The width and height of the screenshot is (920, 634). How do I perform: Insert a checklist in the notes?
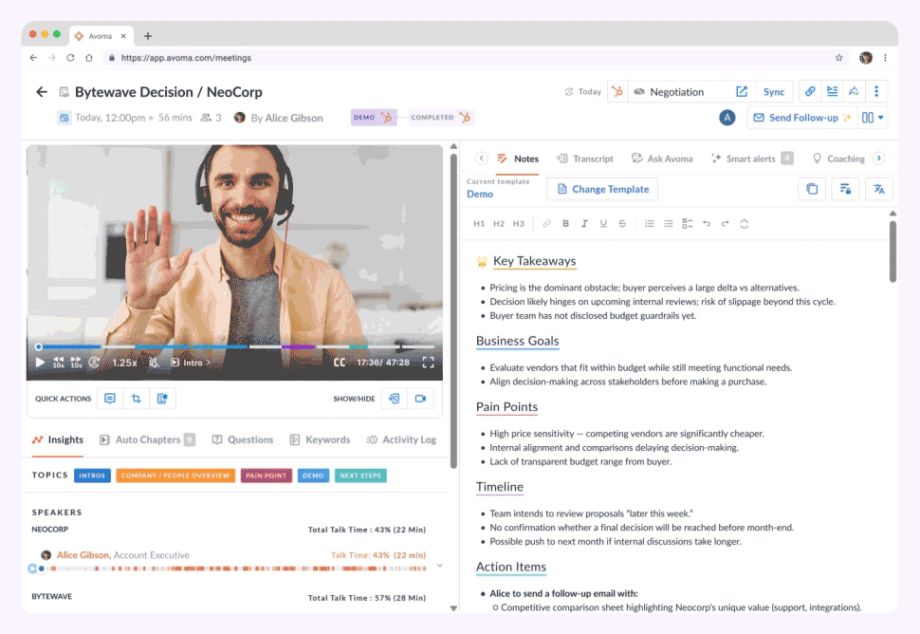pyautogui.click(x=687, y=224)
